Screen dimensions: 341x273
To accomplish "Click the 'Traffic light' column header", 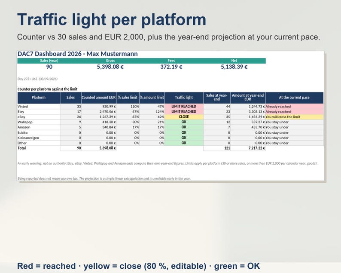I will click(x=184, y=98).
